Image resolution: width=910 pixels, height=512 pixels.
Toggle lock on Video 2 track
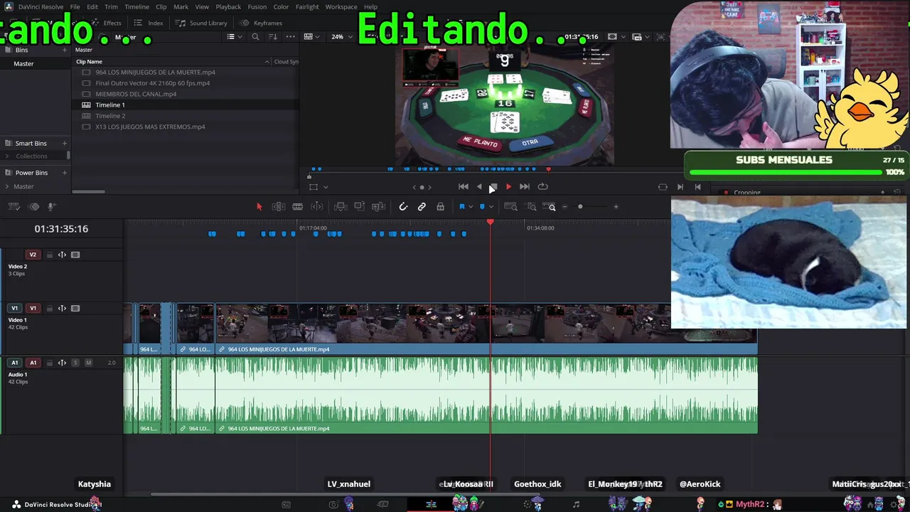tap(49, 255)
